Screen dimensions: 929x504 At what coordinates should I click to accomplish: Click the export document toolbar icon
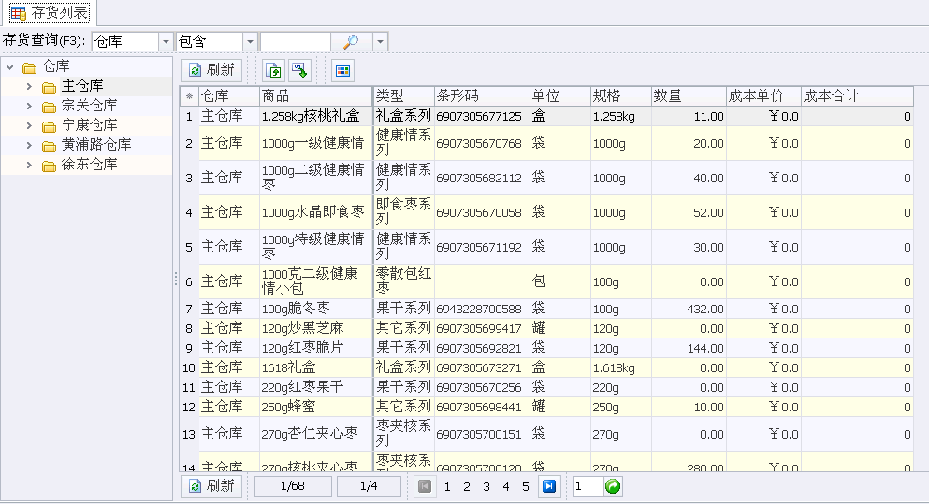[274, 70]
